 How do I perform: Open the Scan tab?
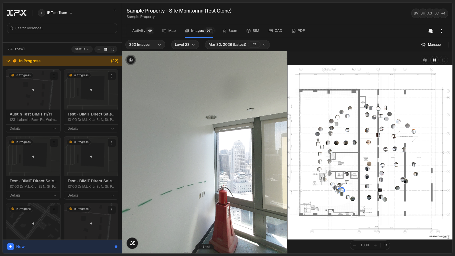click(x=230, y=31)
